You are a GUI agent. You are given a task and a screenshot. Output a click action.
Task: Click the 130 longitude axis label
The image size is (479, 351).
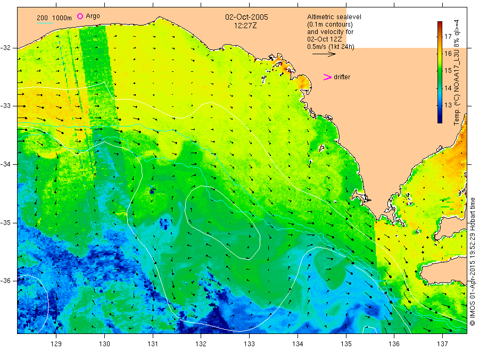pyautogui.click(x=104, y=344)
